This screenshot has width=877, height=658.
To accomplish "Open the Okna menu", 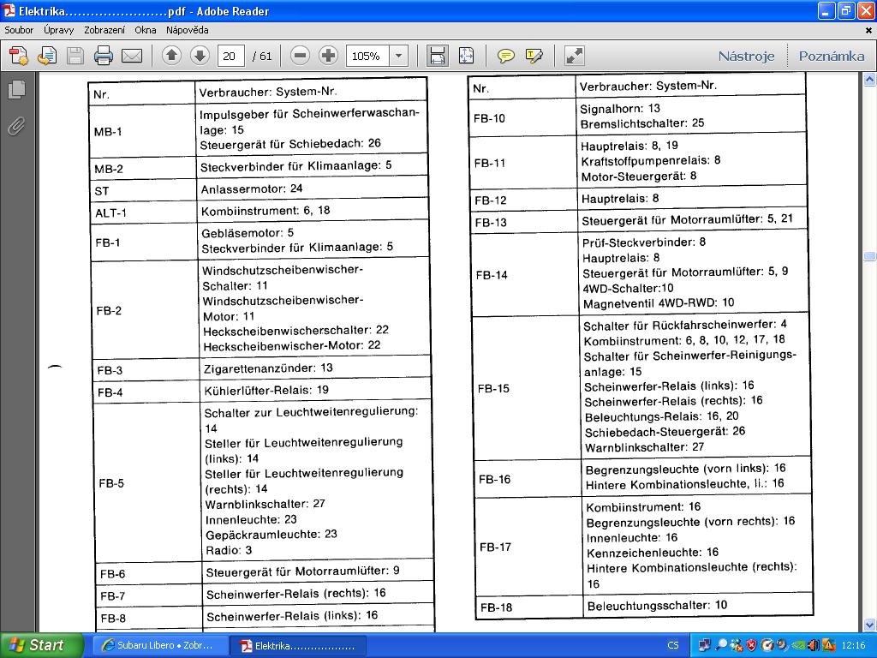I will (x=146, y=30).
